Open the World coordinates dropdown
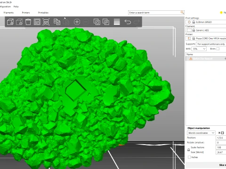 pyautogui.click(x=201, y=133)
